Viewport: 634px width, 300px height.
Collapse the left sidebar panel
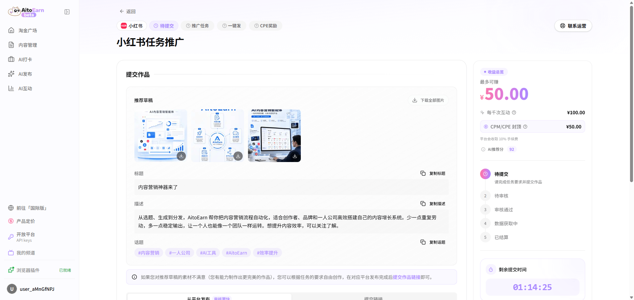(x=67, y=12)
